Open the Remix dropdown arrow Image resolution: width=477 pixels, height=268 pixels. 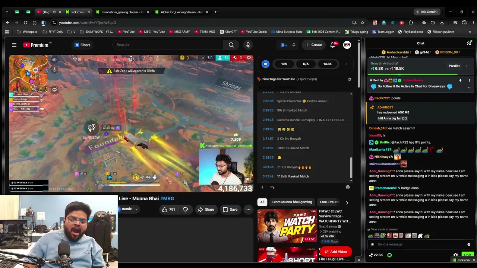pyautogui.click(x=136, y=209)
